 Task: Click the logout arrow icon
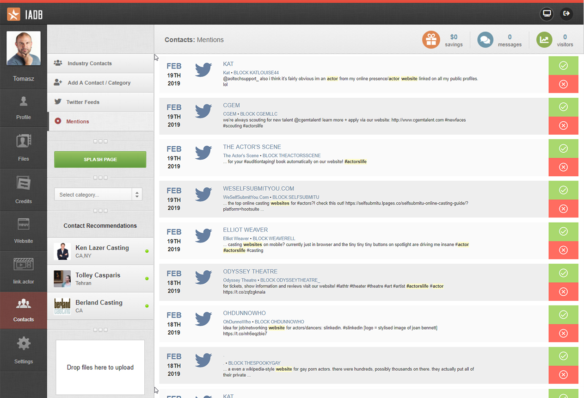pyautogui.click(x=566, y=14)
